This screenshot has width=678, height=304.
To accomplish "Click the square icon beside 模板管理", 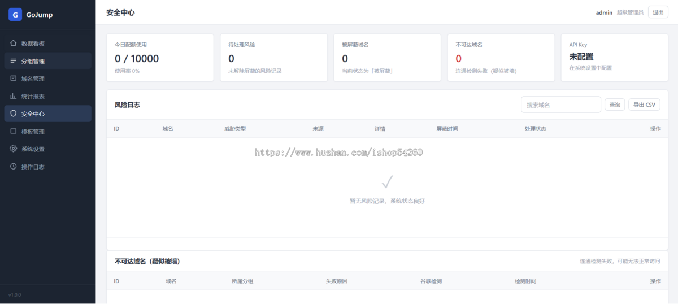I will coord(13,131).
